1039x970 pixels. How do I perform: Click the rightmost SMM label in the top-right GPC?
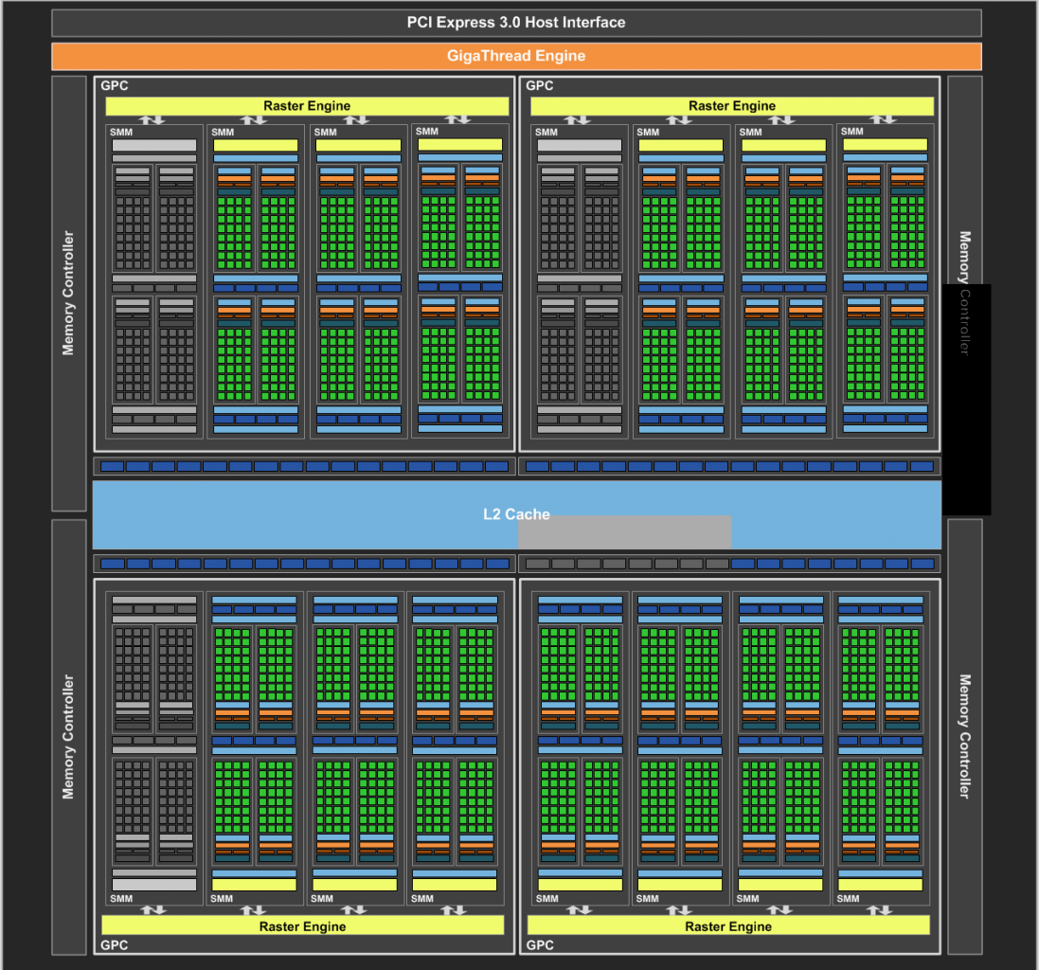coord(852,131)
